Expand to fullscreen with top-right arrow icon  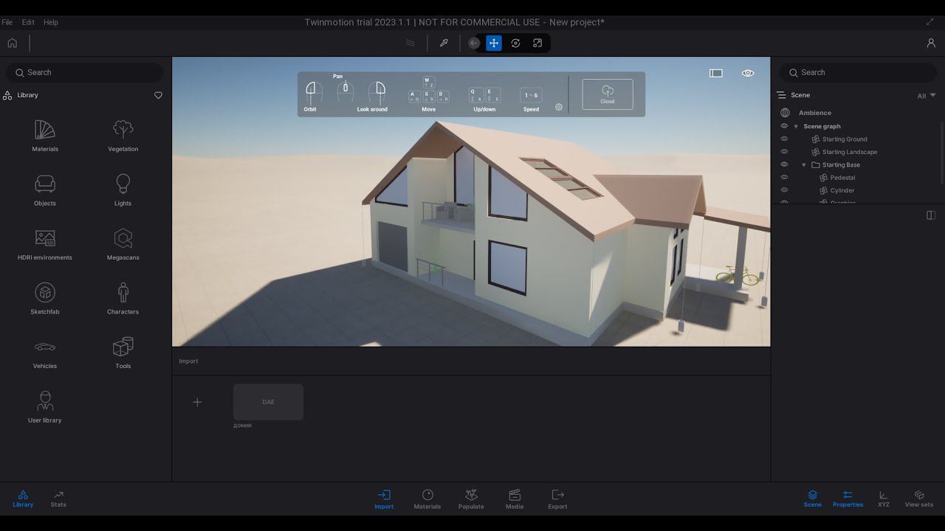930,22
